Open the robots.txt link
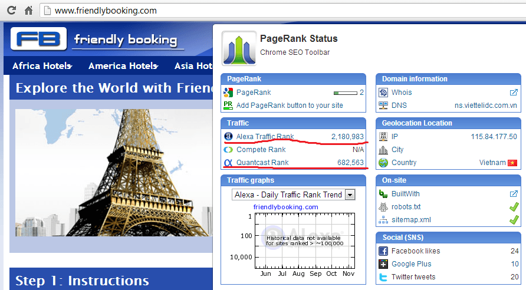The height and width of the screenshot is (290, 526). click(x=406, y=207)
